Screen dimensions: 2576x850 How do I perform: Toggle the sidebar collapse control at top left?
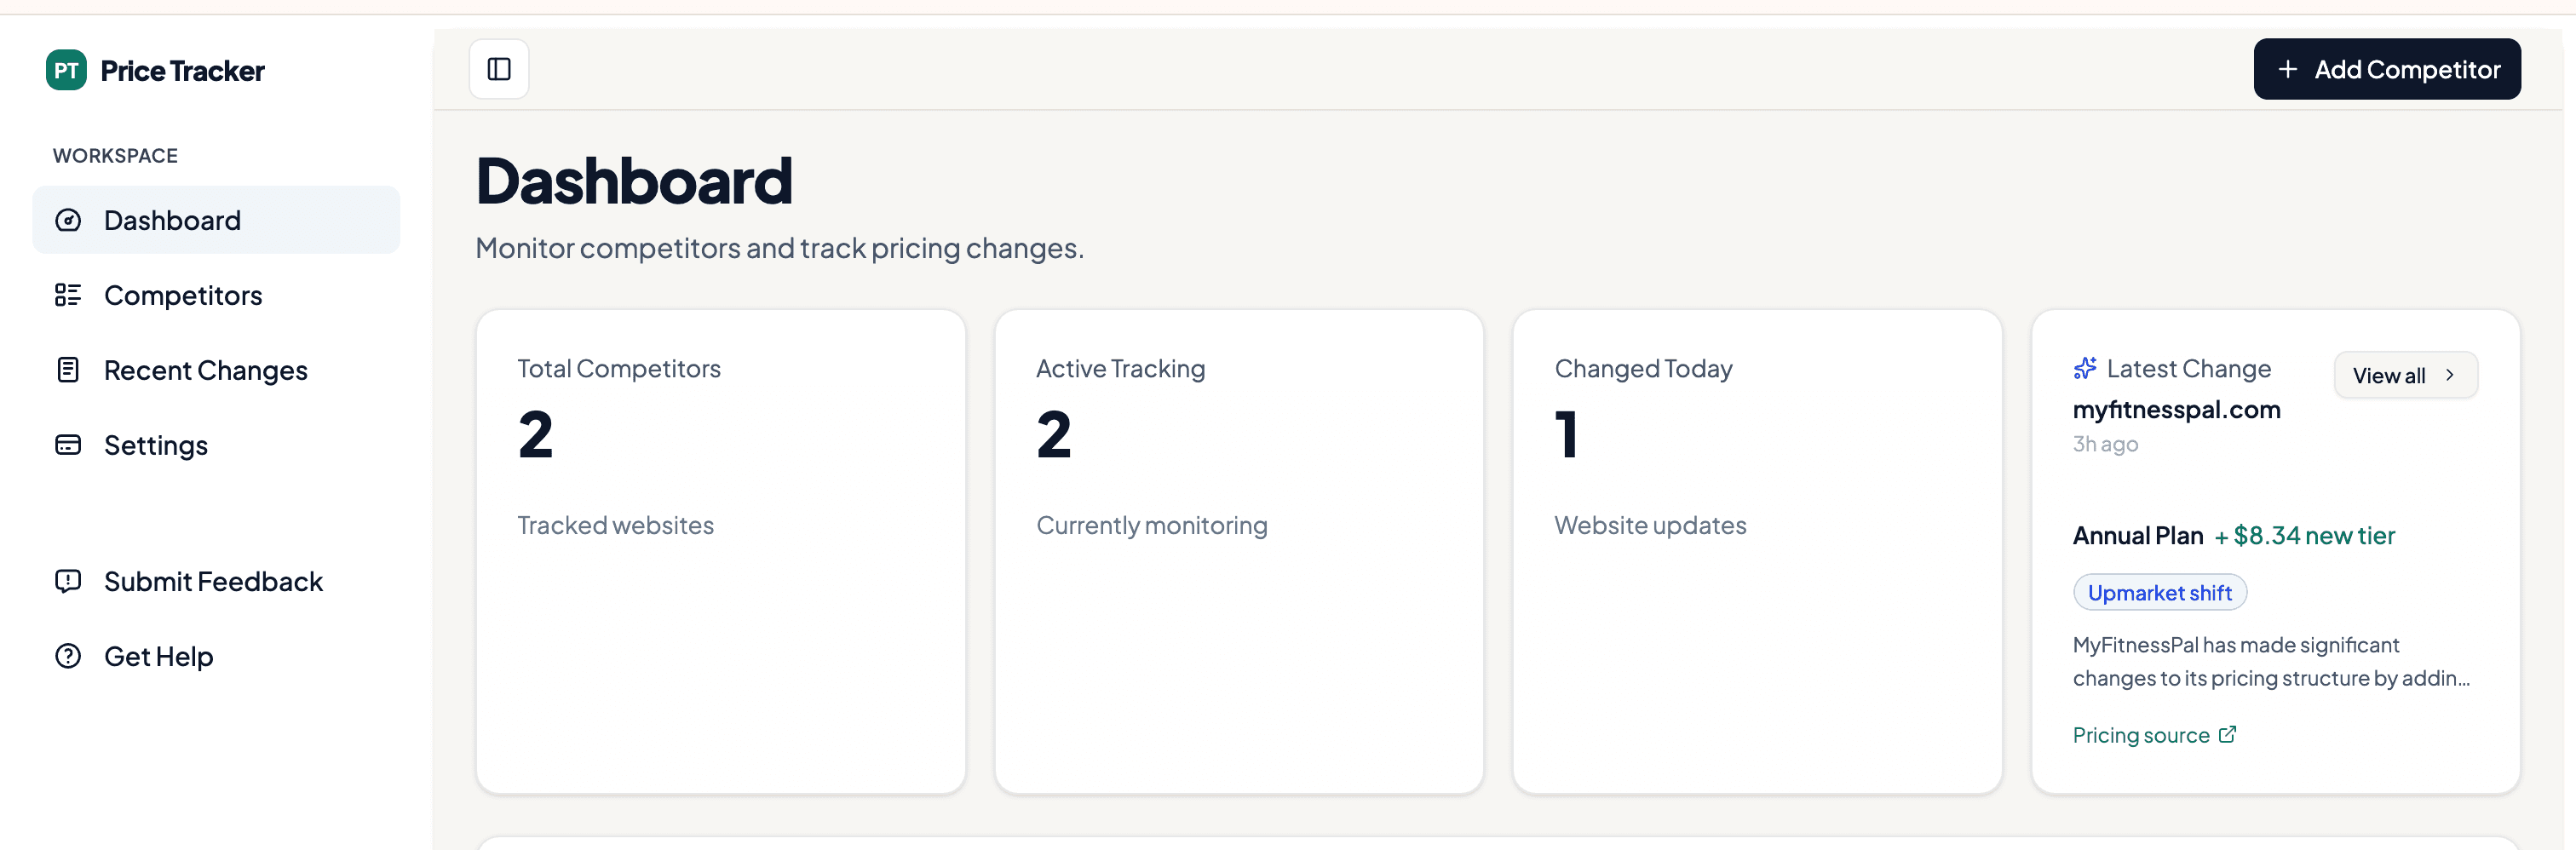point(497,69)
